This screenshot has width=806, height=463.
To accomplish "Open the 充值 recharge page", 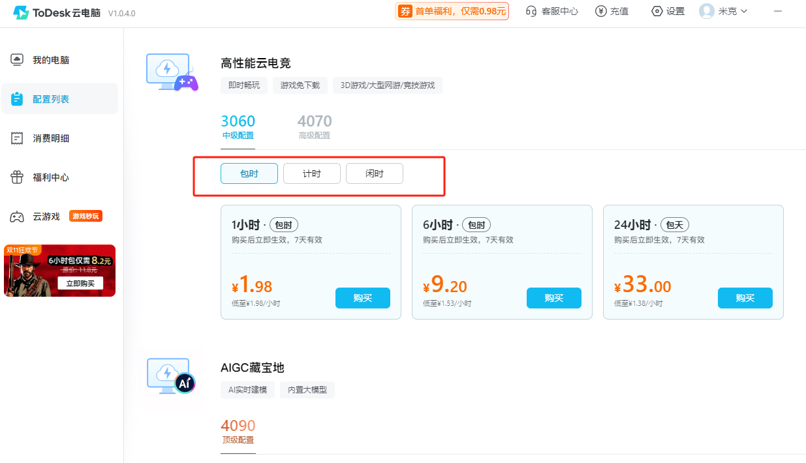I will point(612,11).
